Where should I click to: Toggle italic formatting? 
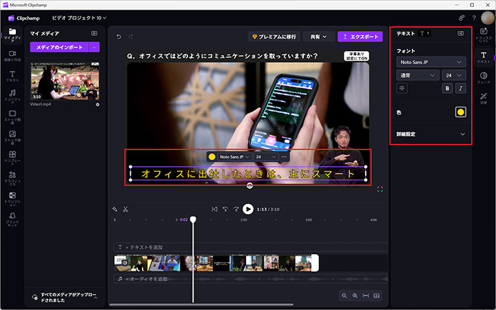[461, 88]
